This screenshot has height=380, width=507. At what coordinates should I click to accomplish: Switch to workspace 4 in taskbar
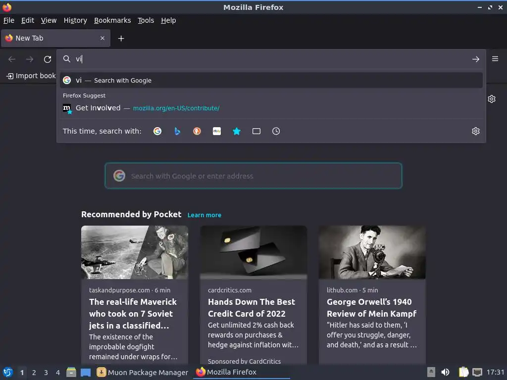(58, 373)
